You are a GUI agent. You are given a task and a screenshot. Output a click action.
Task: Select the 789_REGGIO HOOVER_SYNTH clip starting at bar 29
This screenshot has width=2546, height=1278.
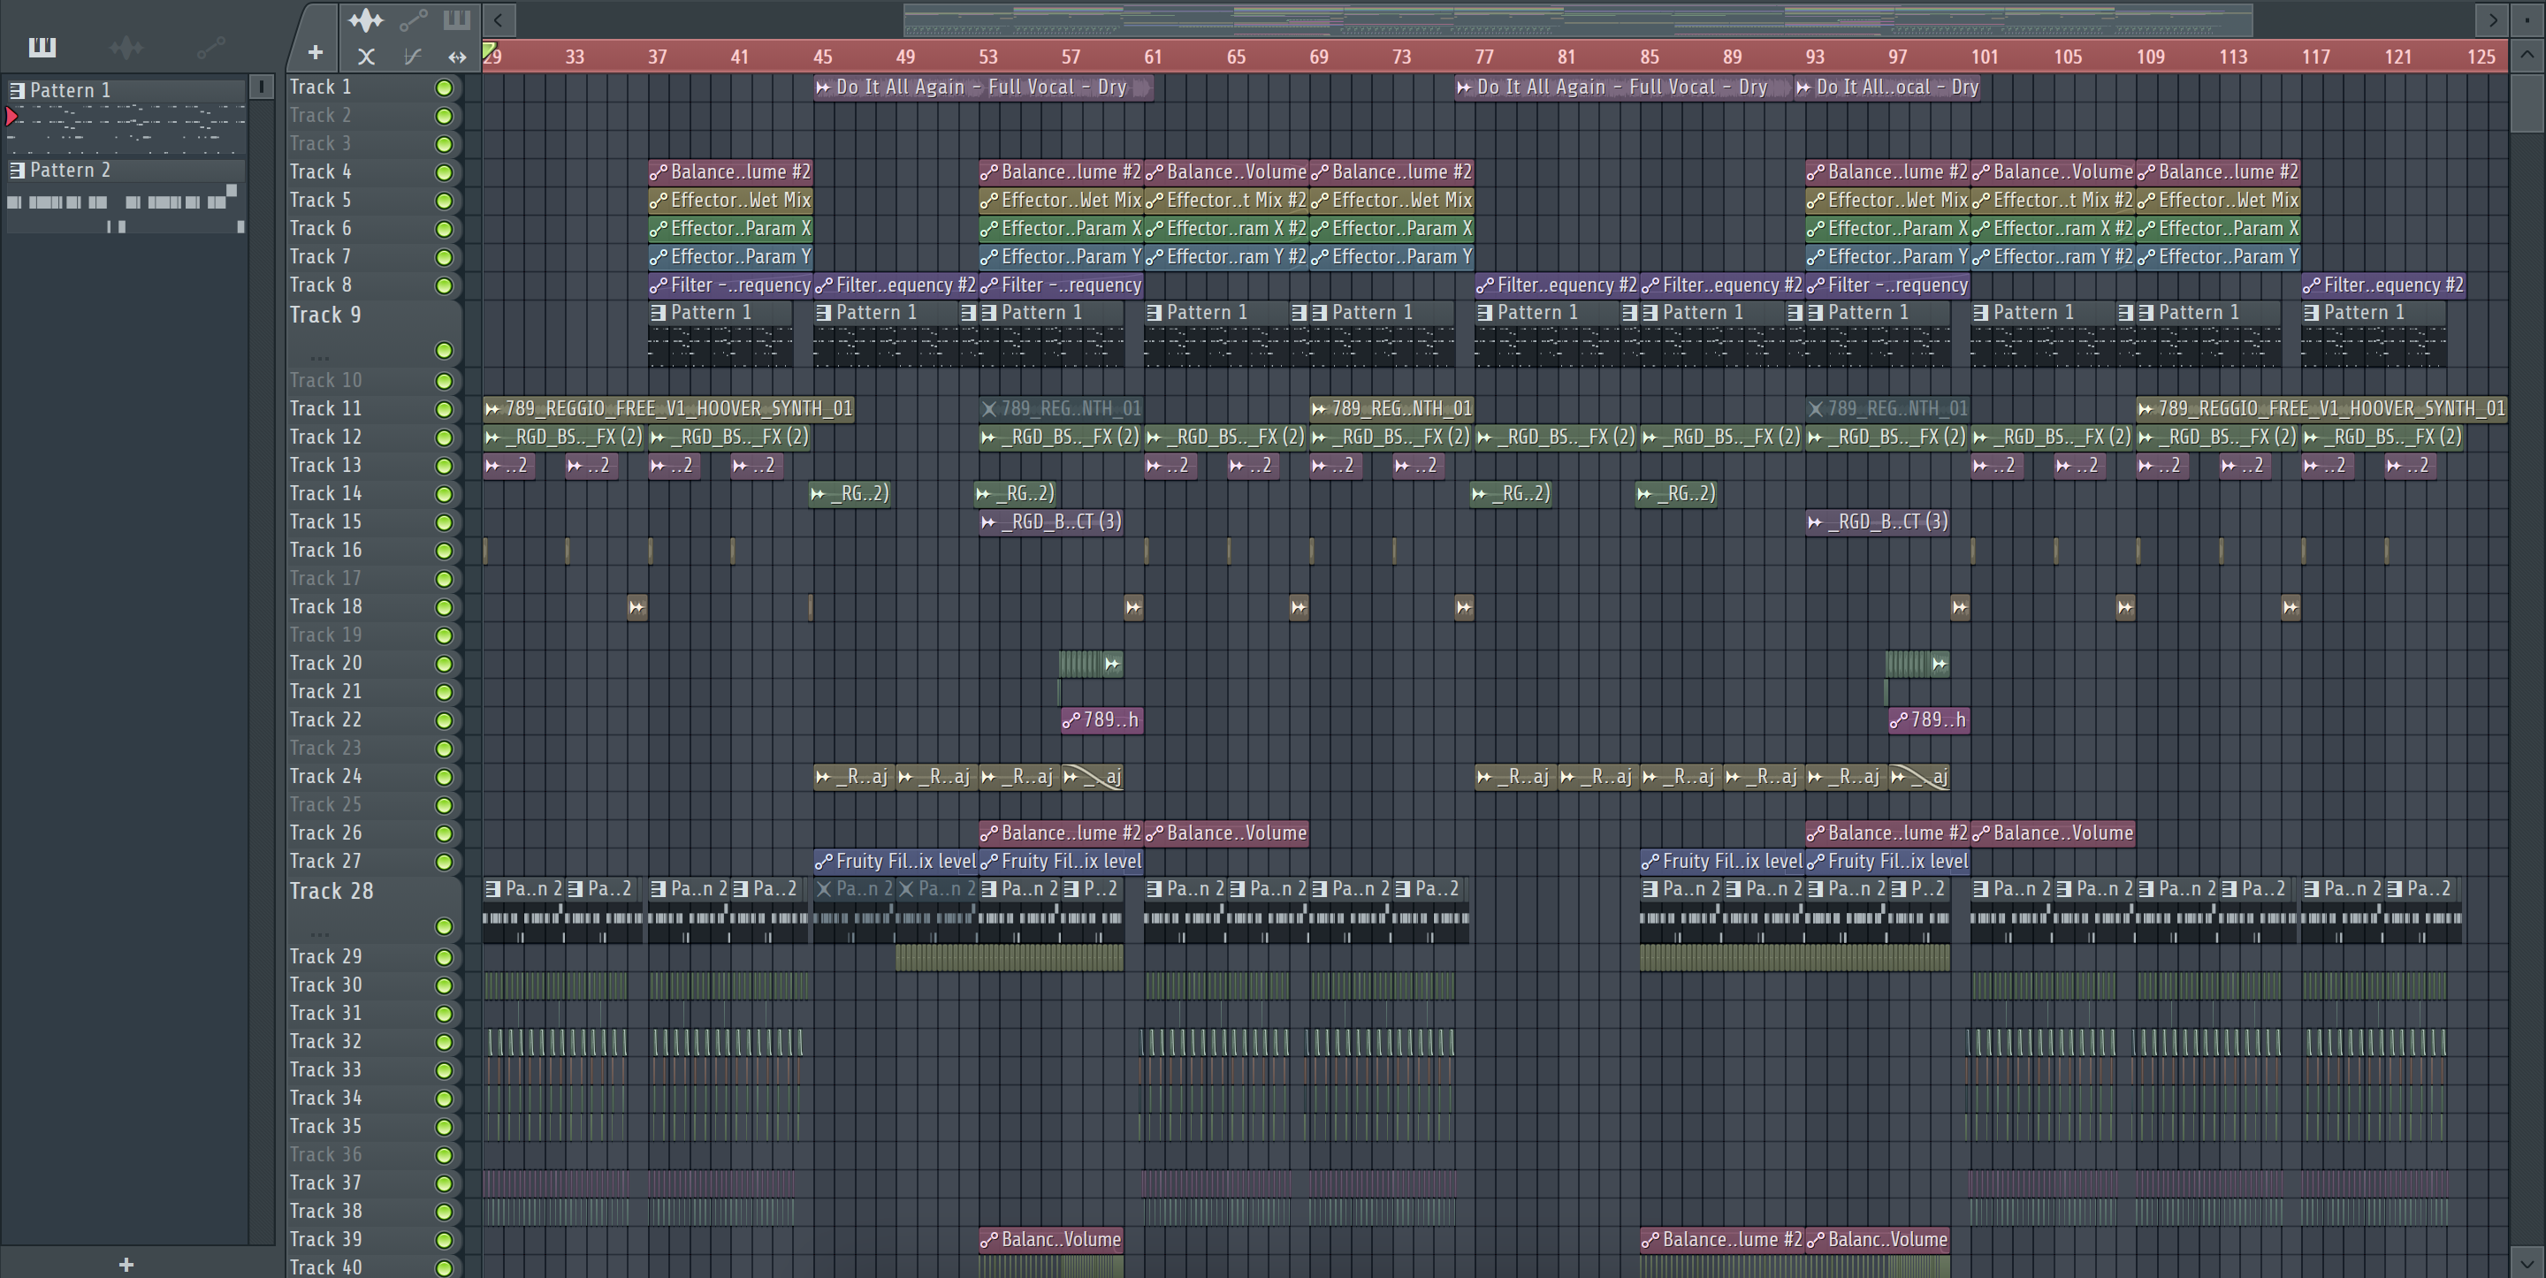[x=669, y=408]
